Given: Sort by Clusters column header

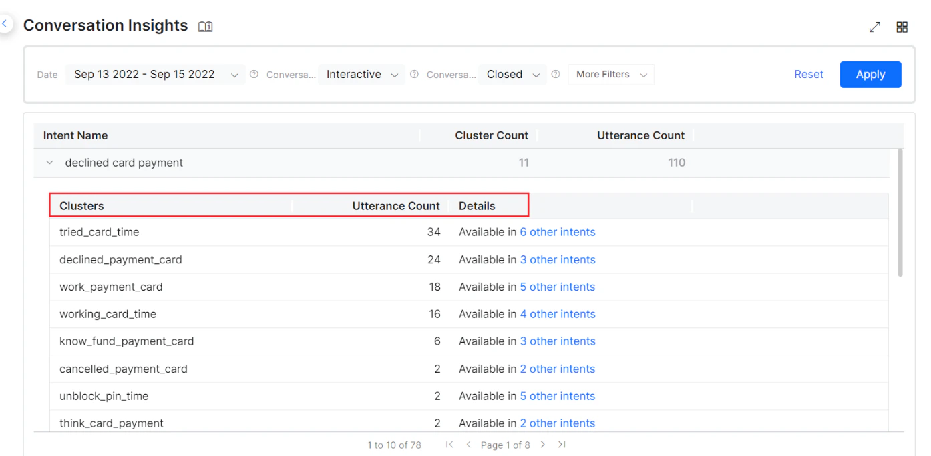Looking at the screenshot, I should pyautogui.click(x=81, y=206).
